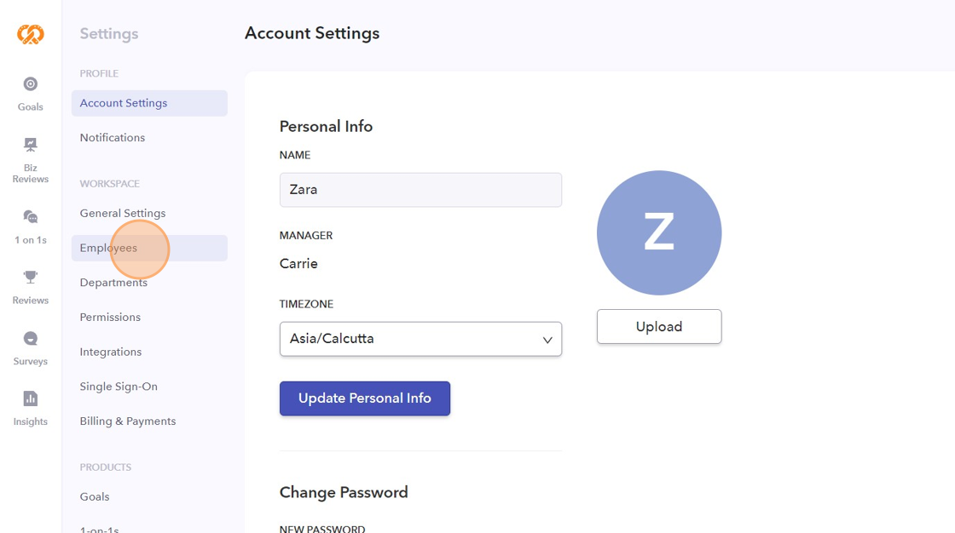Click the Name input field
This screenshot has height=533, width=955.
point(420,190)
